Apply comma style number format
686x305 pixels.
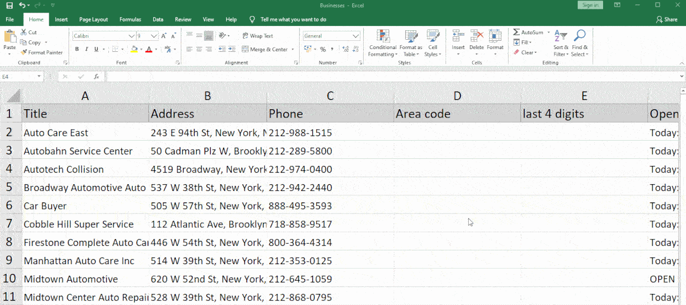click(x=332, y=49)
